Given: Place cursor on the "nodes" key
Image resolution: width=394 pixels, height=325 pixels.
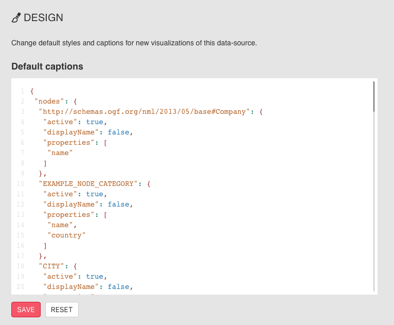Looking at the screenshot, I should [49, 101].
